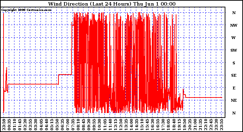Click the 'NE' direction label
This screenshot has width=243, height=132.
(x=234, y=101)
